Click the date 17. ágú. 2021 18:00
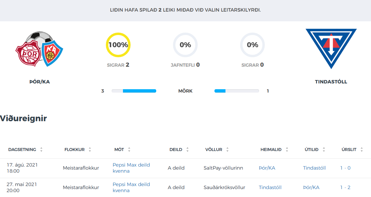 (22, 168)
